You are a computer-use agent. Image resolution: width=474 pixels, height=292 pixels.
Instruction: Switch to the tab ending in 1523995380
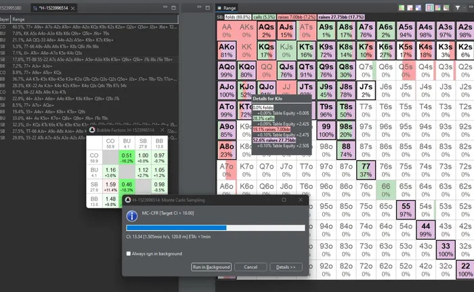tap(11, 8)
